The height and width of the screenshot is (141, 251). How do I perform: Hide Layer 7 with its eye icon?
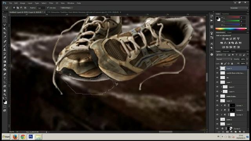(x=217, y=82)
